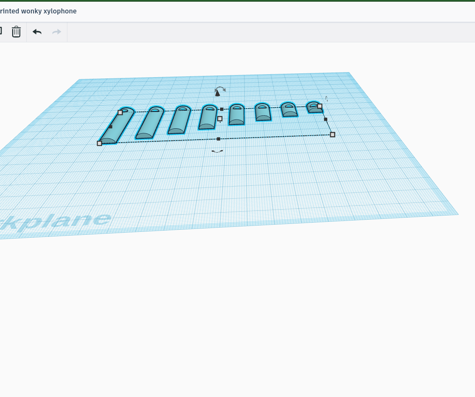Click the white height handle below the second bar
475x397 pixels.
(x=220, y=118)
